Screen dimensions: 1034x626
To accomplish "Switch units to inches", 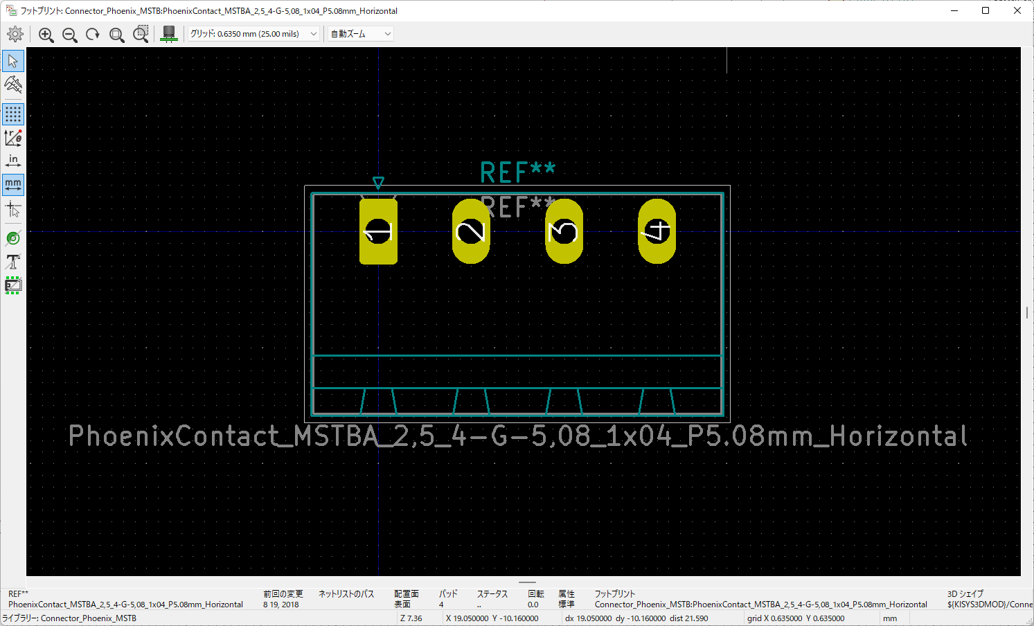I will (13, 161).
